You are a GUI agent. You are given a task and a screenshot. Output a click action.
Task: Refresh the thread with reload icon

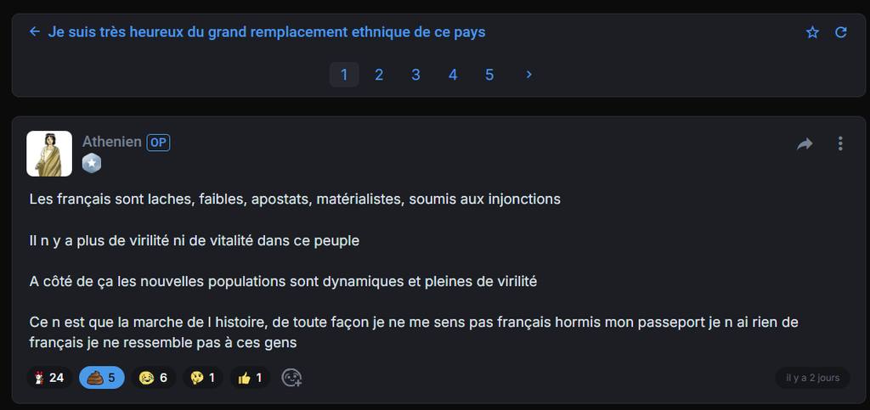tap(841, 32)
